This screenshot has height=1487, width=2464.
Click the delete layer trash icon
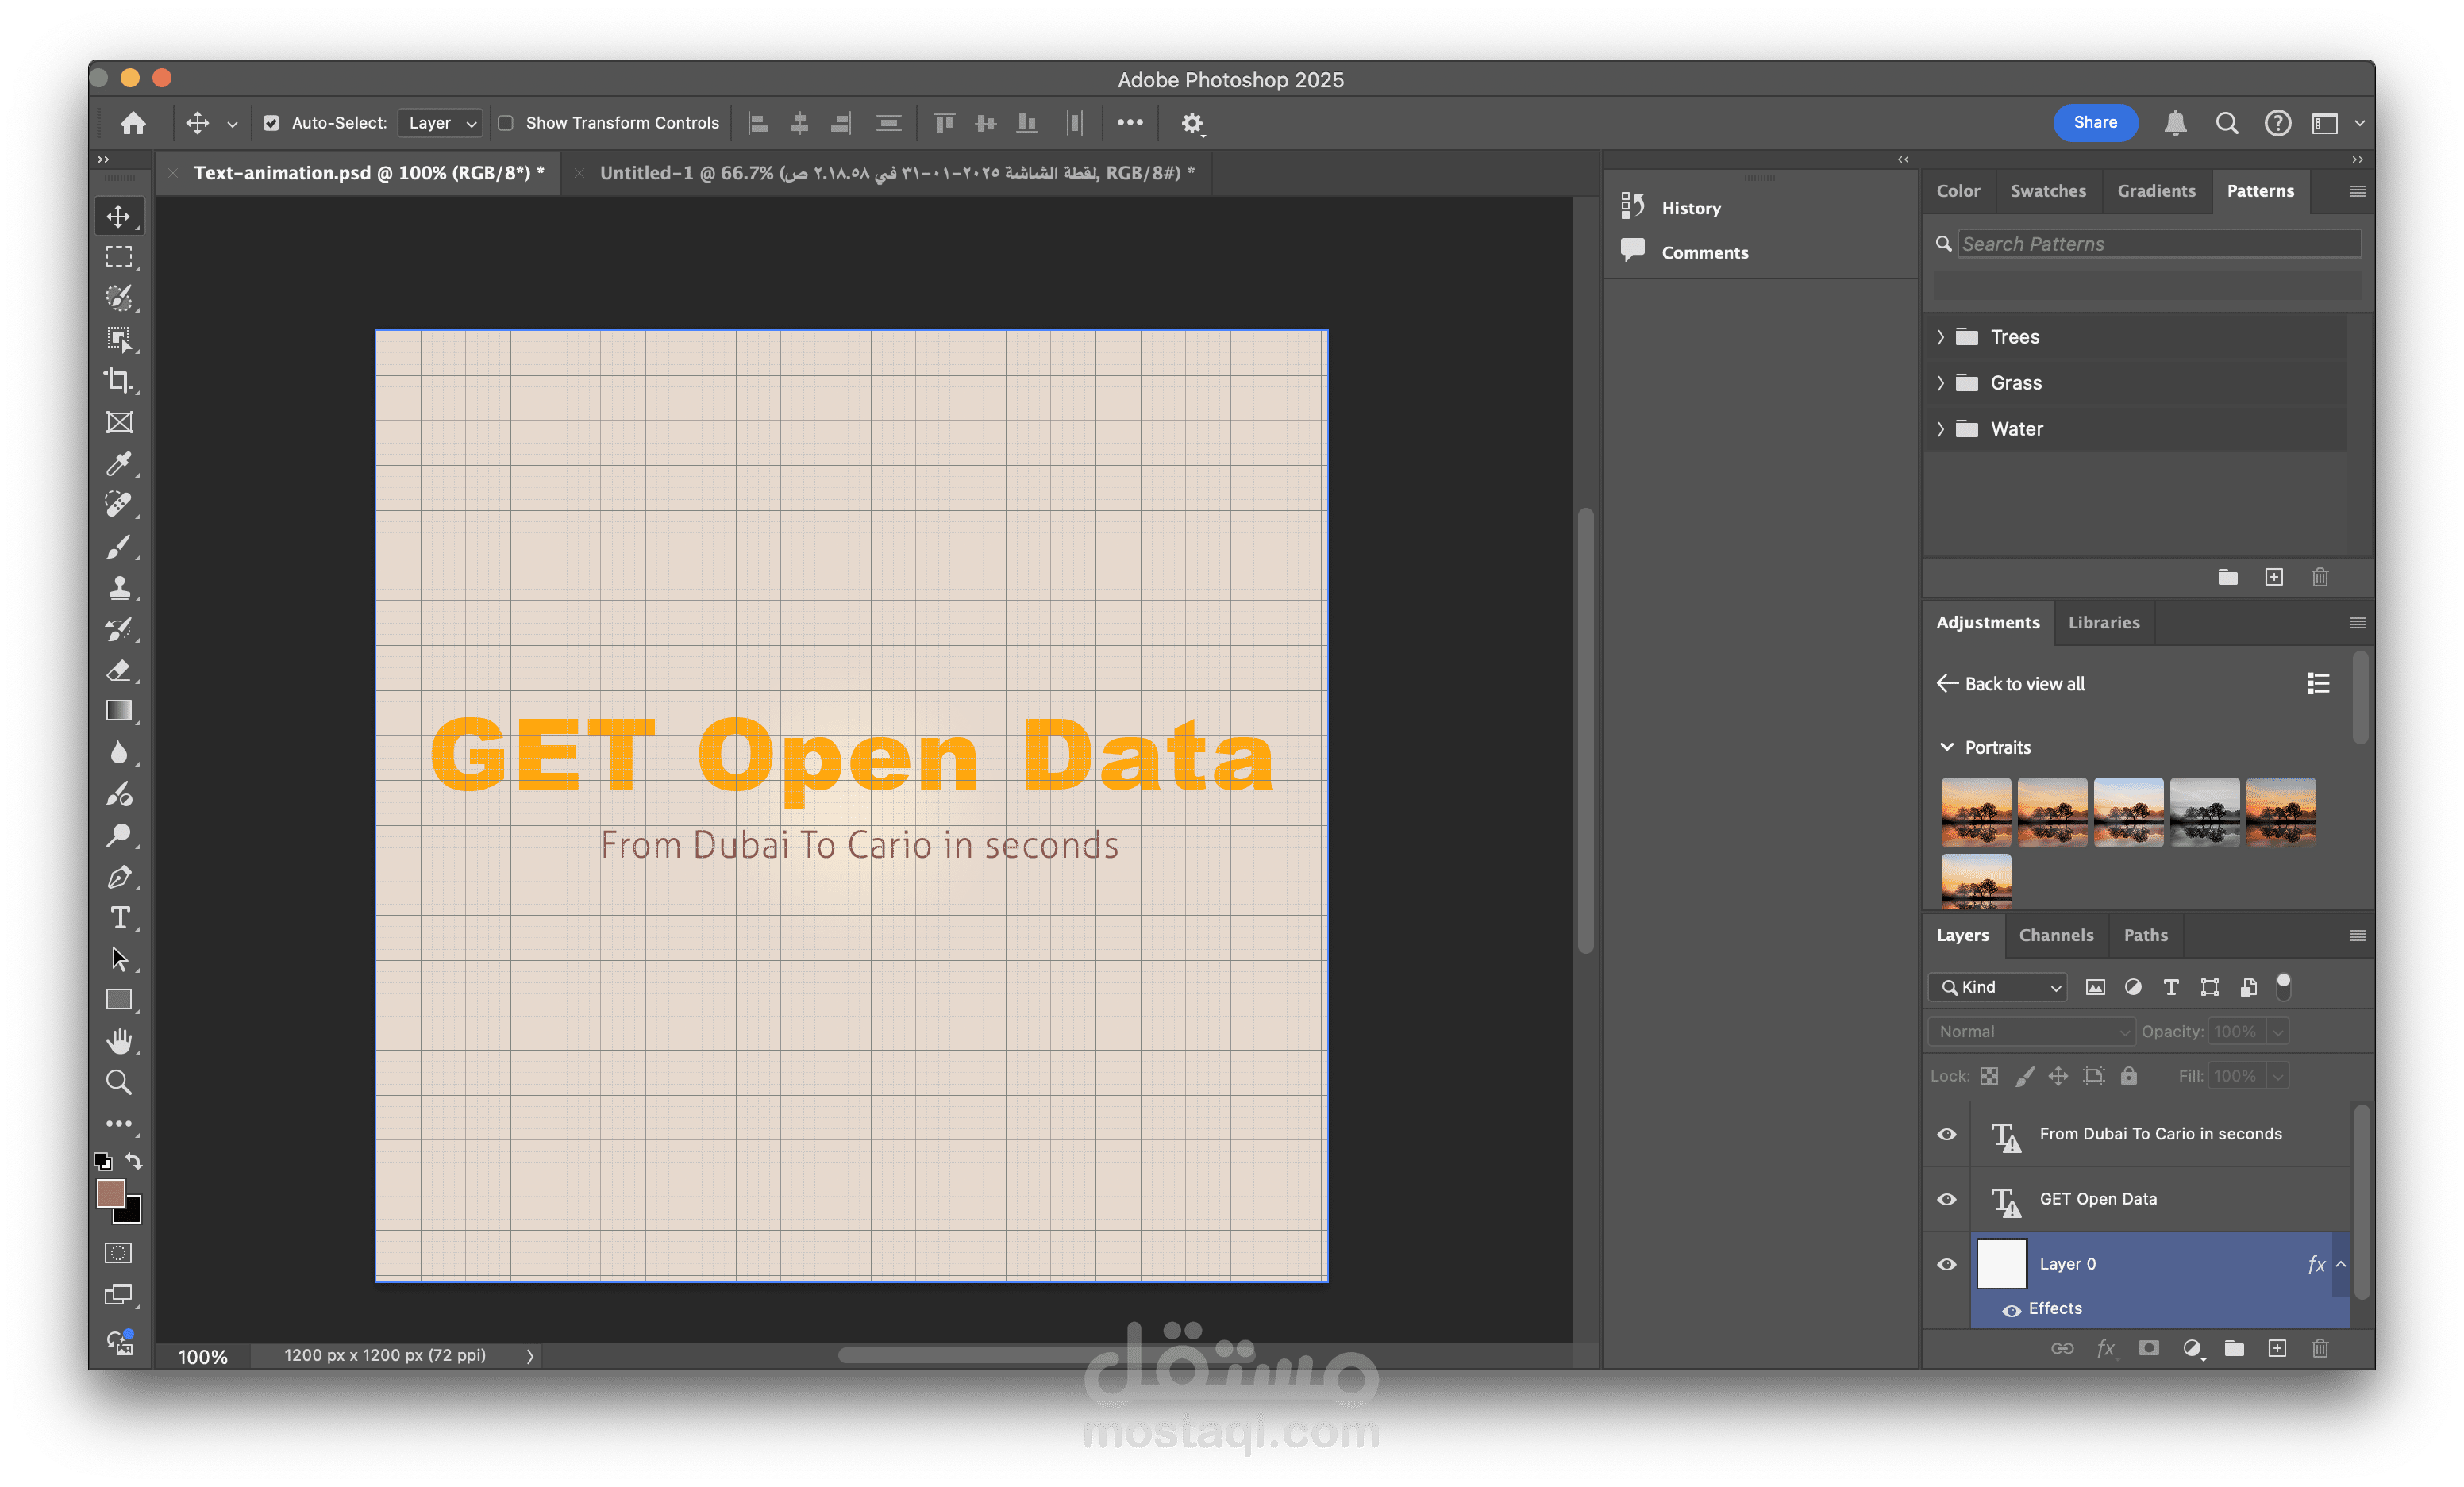(2320, 1349)
